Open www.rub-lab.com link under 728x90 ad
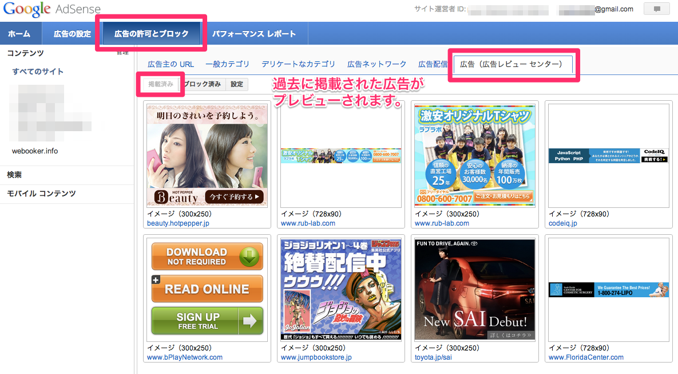This screenshot has height=374, width=678. coord(308,223)
